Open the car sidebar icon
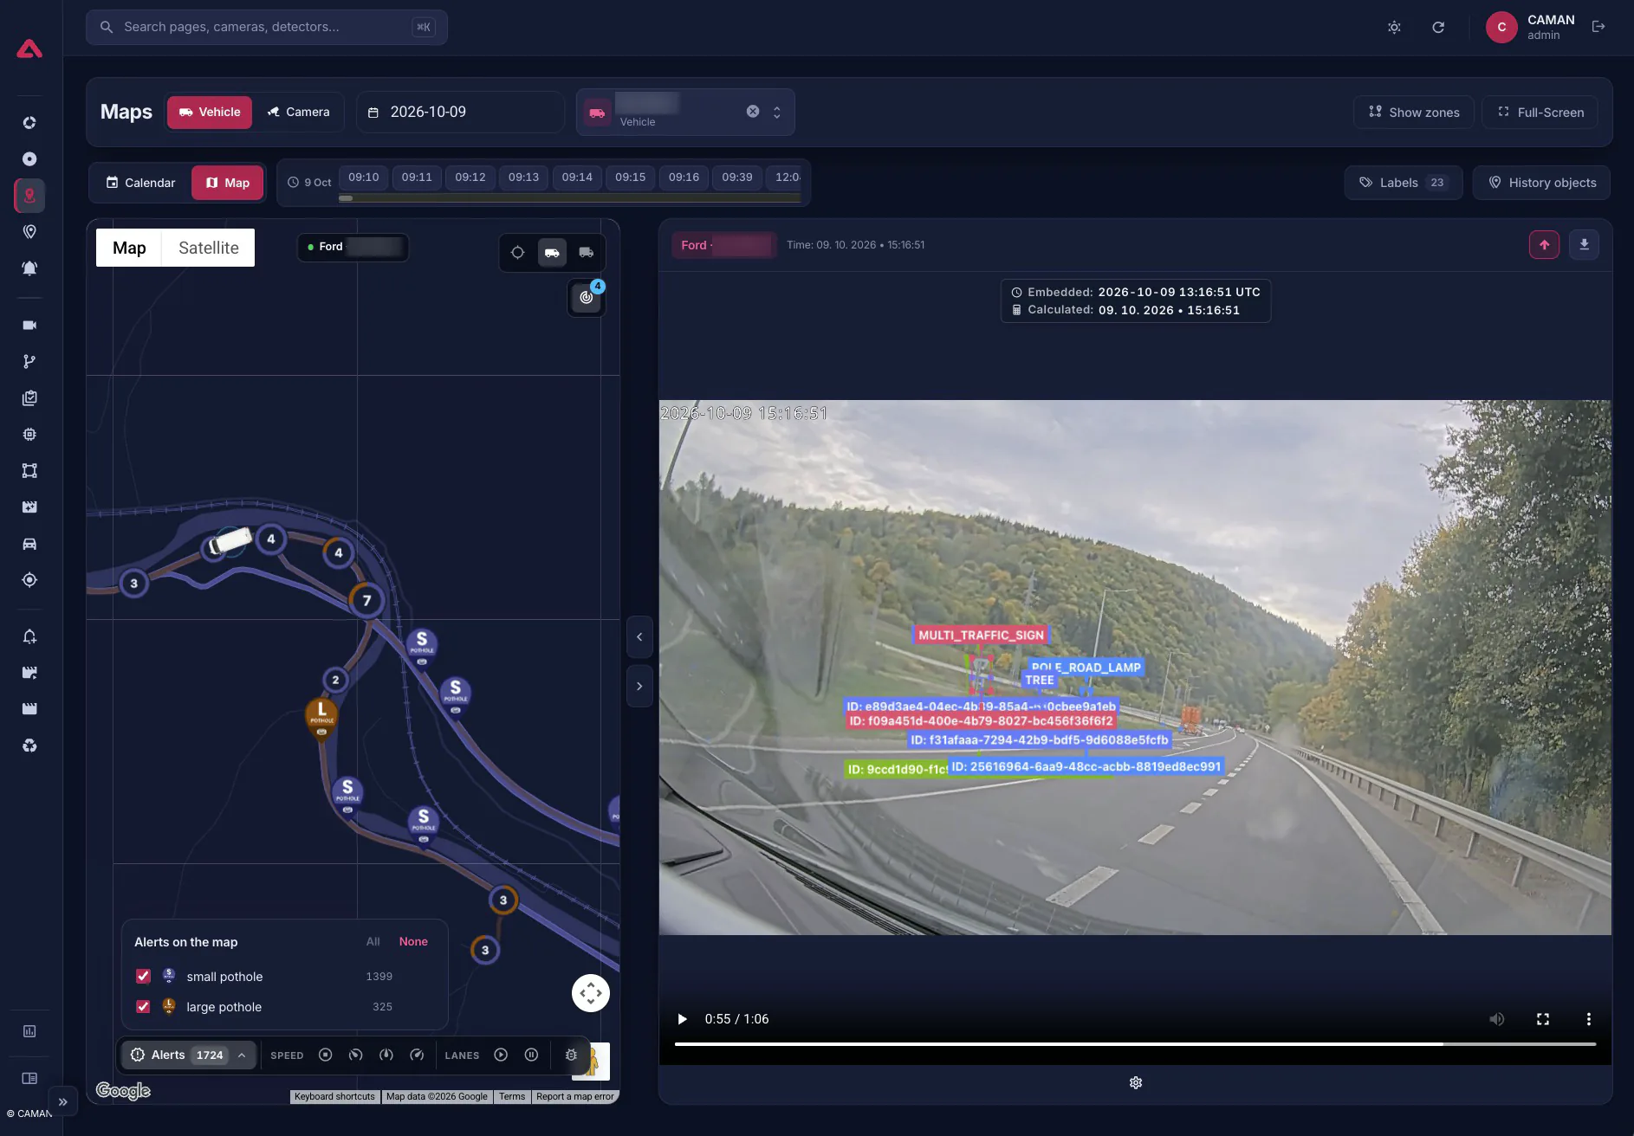 point(29,544)
